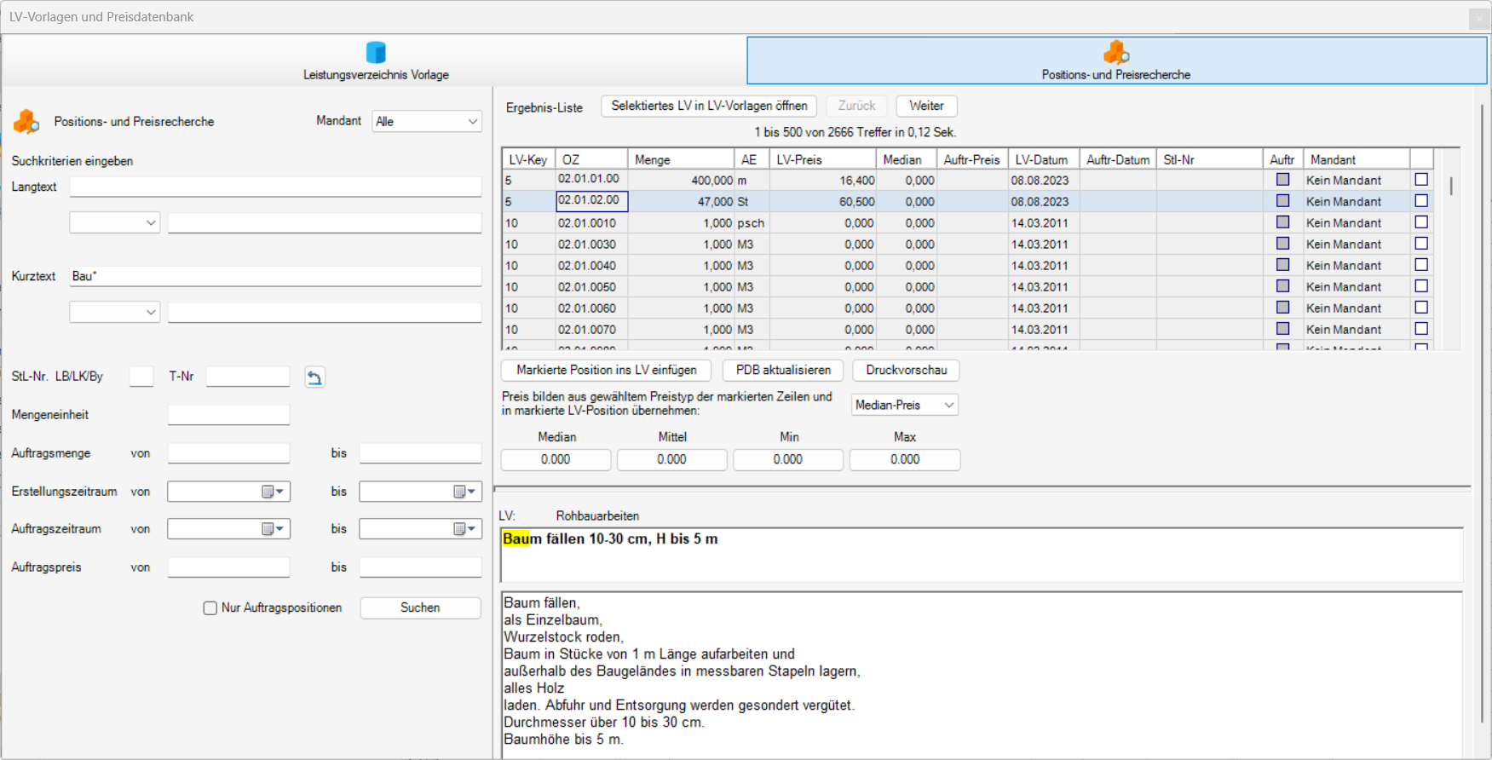Switch to Positions- und Preisrecherche tab

pyautogui.click(x=1116, y=60)
